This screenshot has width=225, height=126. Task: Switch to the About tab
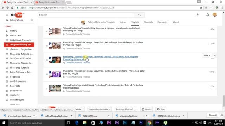point(176,22)
